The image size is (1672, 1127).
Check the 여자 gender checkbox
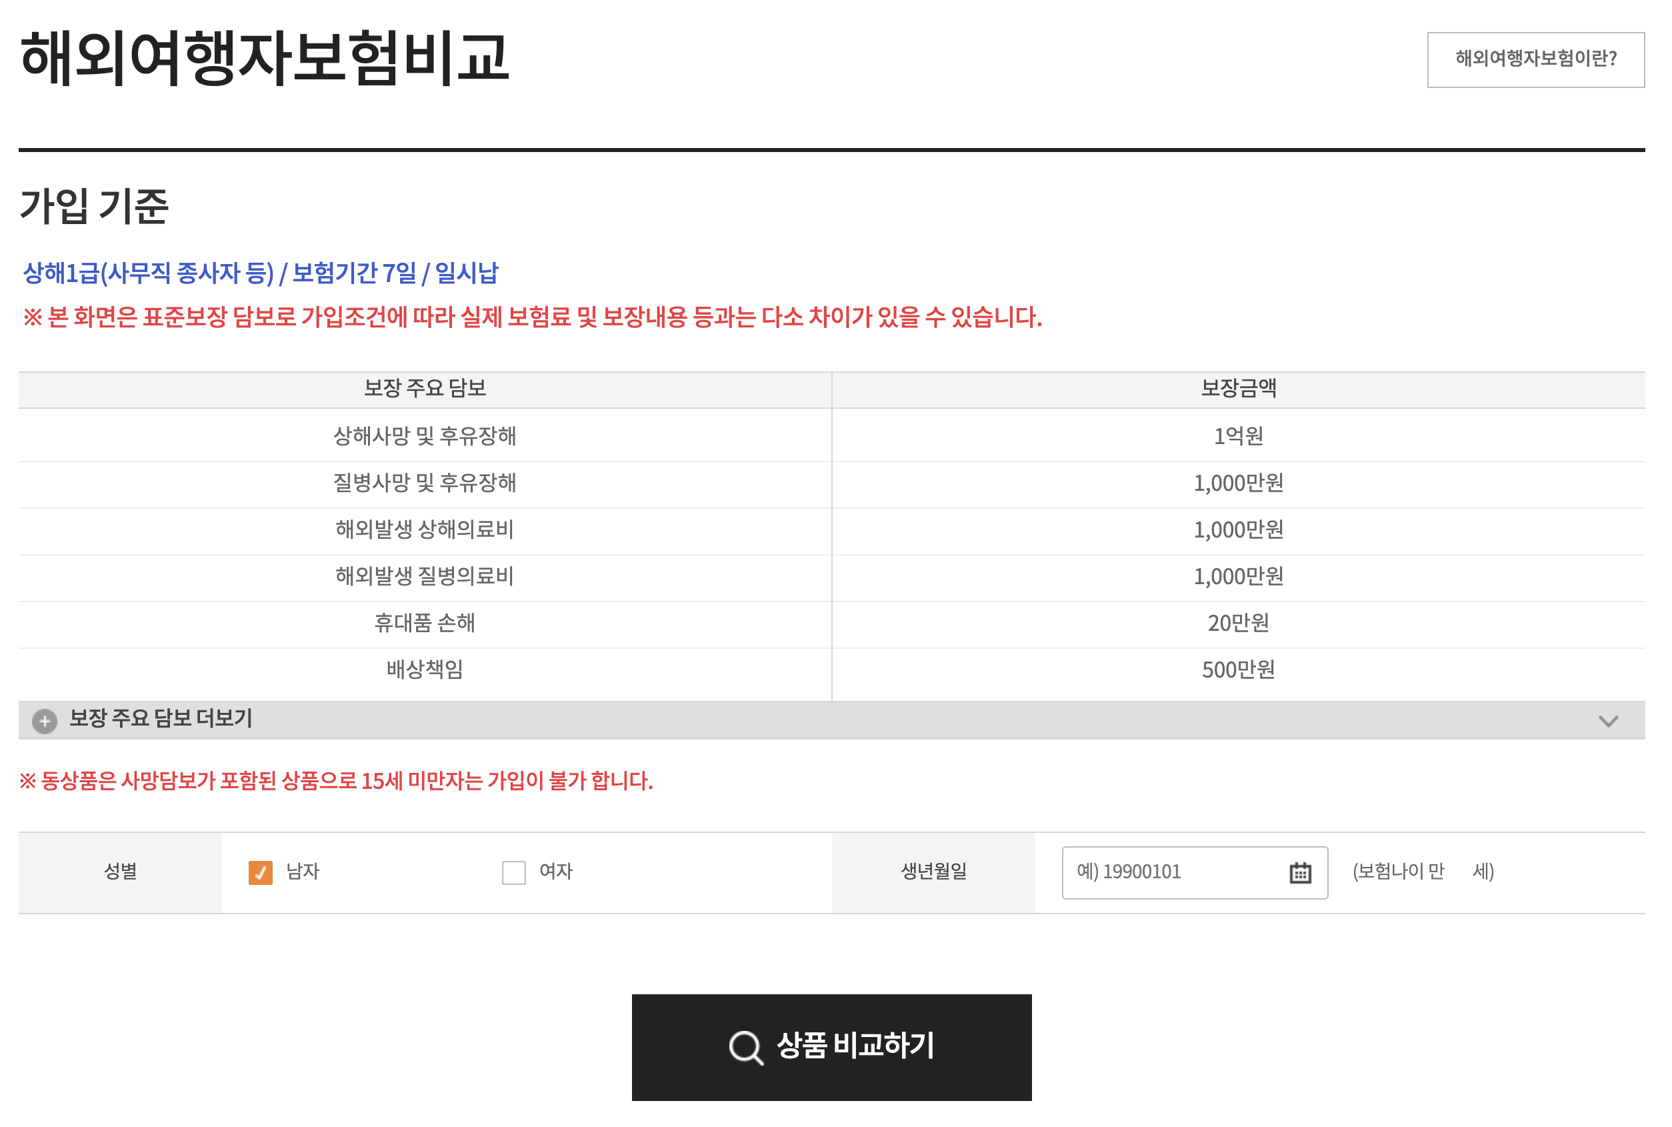click(x=513, y=872)
